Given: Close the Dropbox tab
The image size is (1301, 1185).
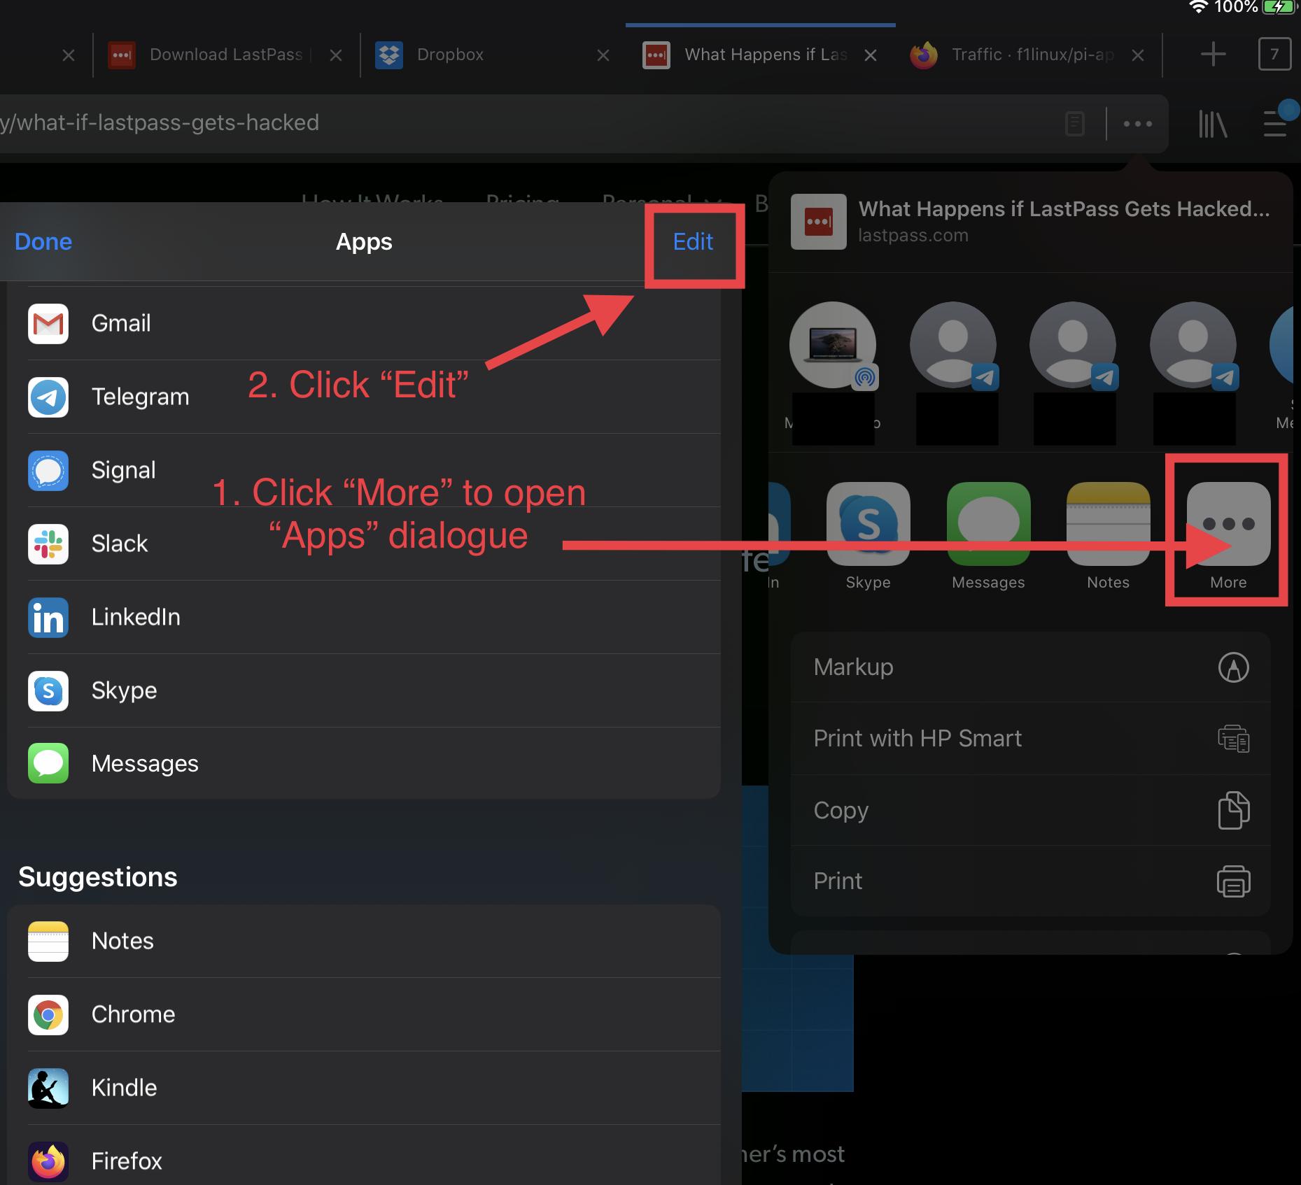Looking at the screenshot, I should [603, 55].
